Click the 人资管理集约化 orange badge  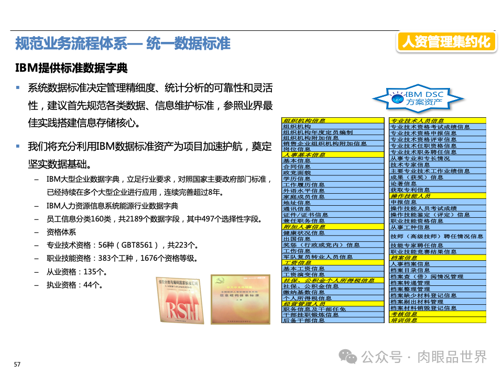pyautogui.click(x=446, y=42)
